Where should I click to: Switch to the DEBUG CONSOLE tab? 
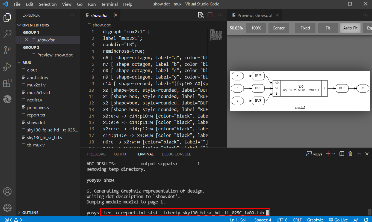coord(176,154)
